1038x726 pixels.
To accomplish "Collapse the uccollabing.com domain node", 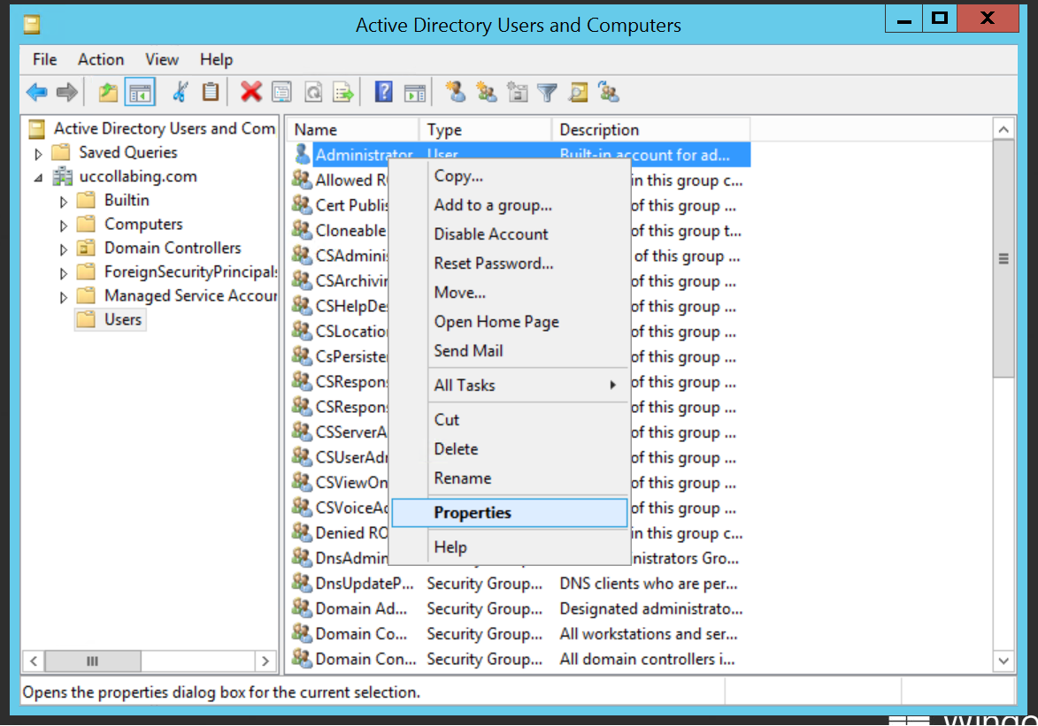I will point(38,178).
